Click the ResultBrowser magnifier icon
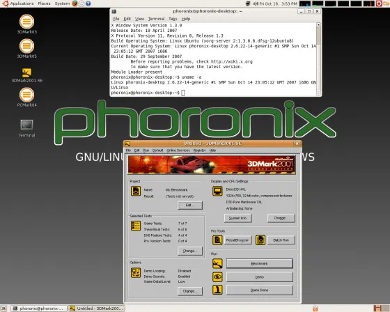Image resolution: width=390 pixels, height=312 pixels. [x=217, y=240]
